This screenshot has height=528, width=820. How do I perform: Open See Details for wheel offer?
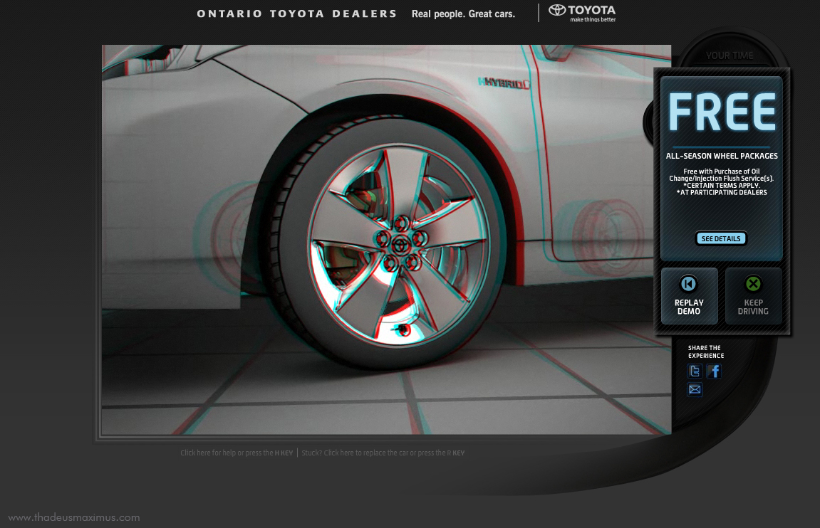coord(721,238)
